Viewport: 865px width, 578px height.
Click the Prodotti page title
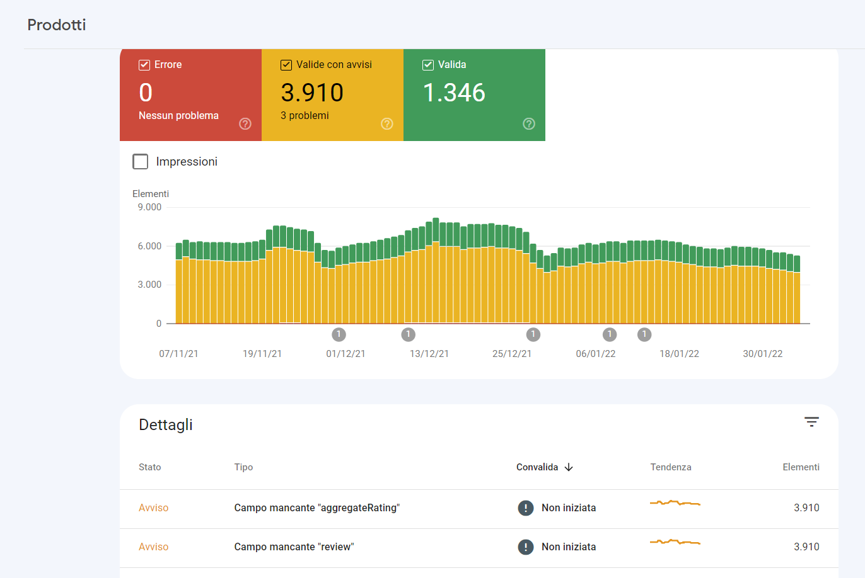click(x=57, y=25)
